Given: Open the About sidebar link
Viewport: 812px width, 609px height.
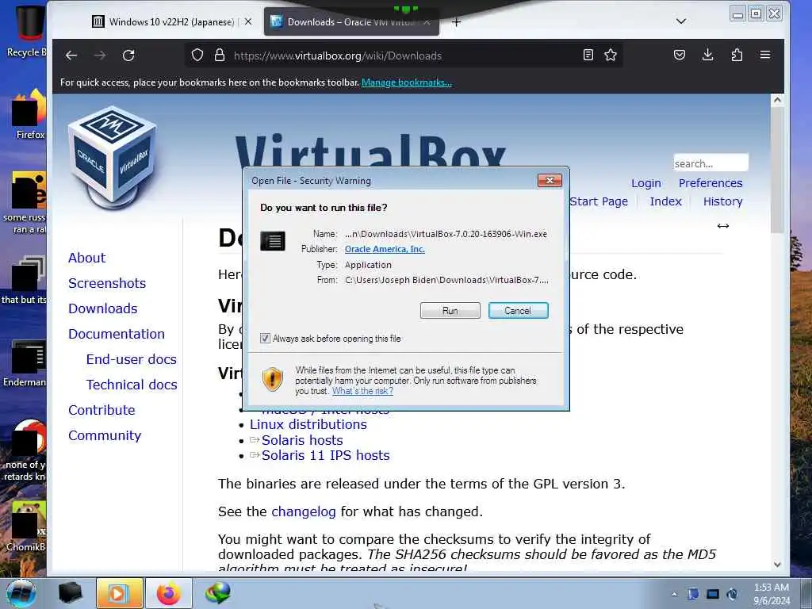Looking at the screenshot, I should coord(87,258).
